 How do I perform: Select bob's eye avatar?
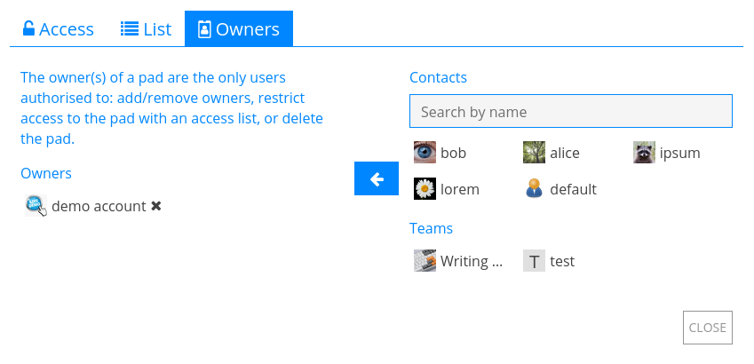click(425, 153)
